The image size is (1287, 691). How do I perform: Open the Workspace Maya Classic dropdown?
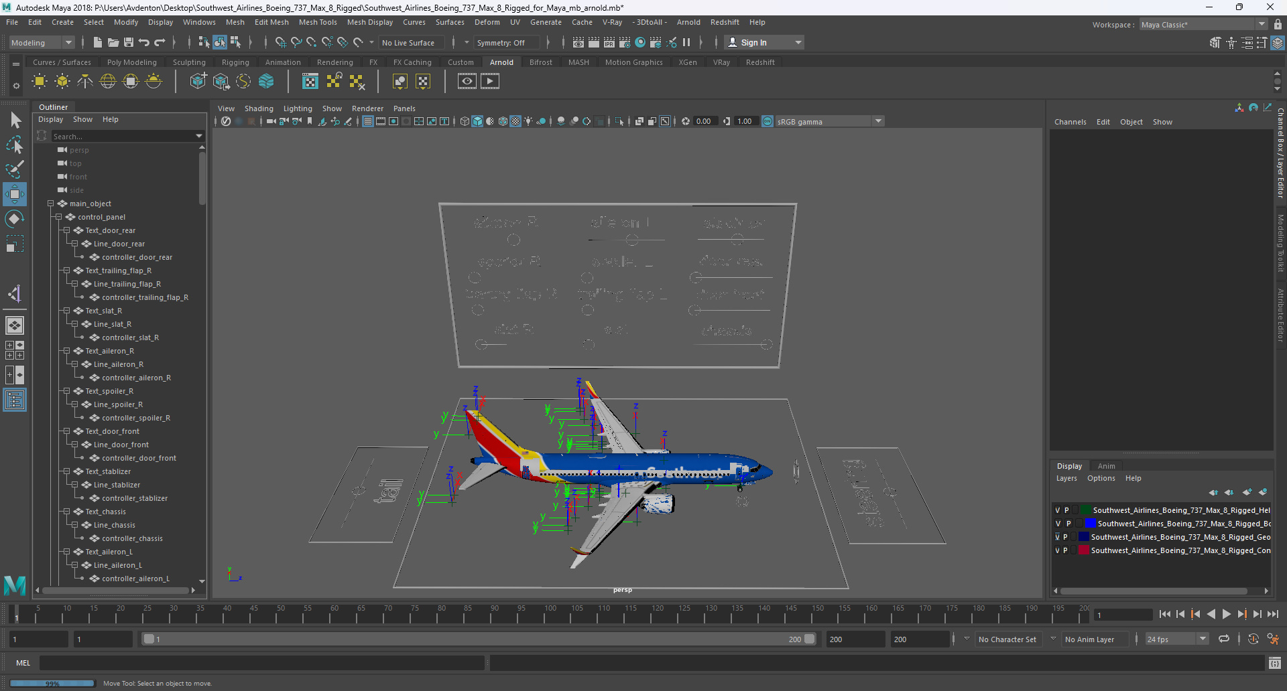[x=1203, y=25]
